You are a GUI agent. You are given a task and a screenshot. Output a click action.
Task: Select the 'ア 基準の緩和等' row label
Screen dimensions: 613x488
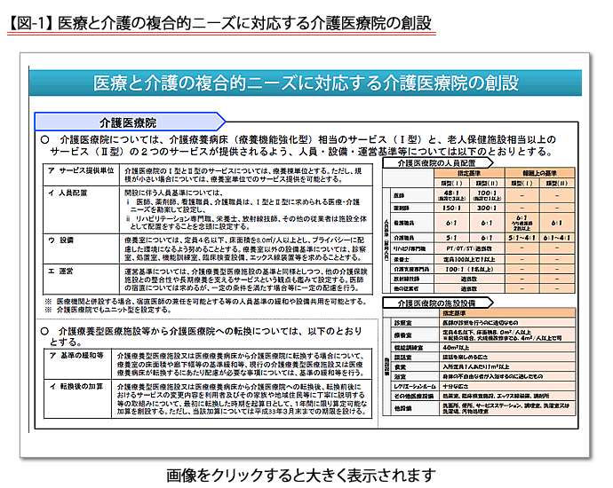[x=76, y=356]
